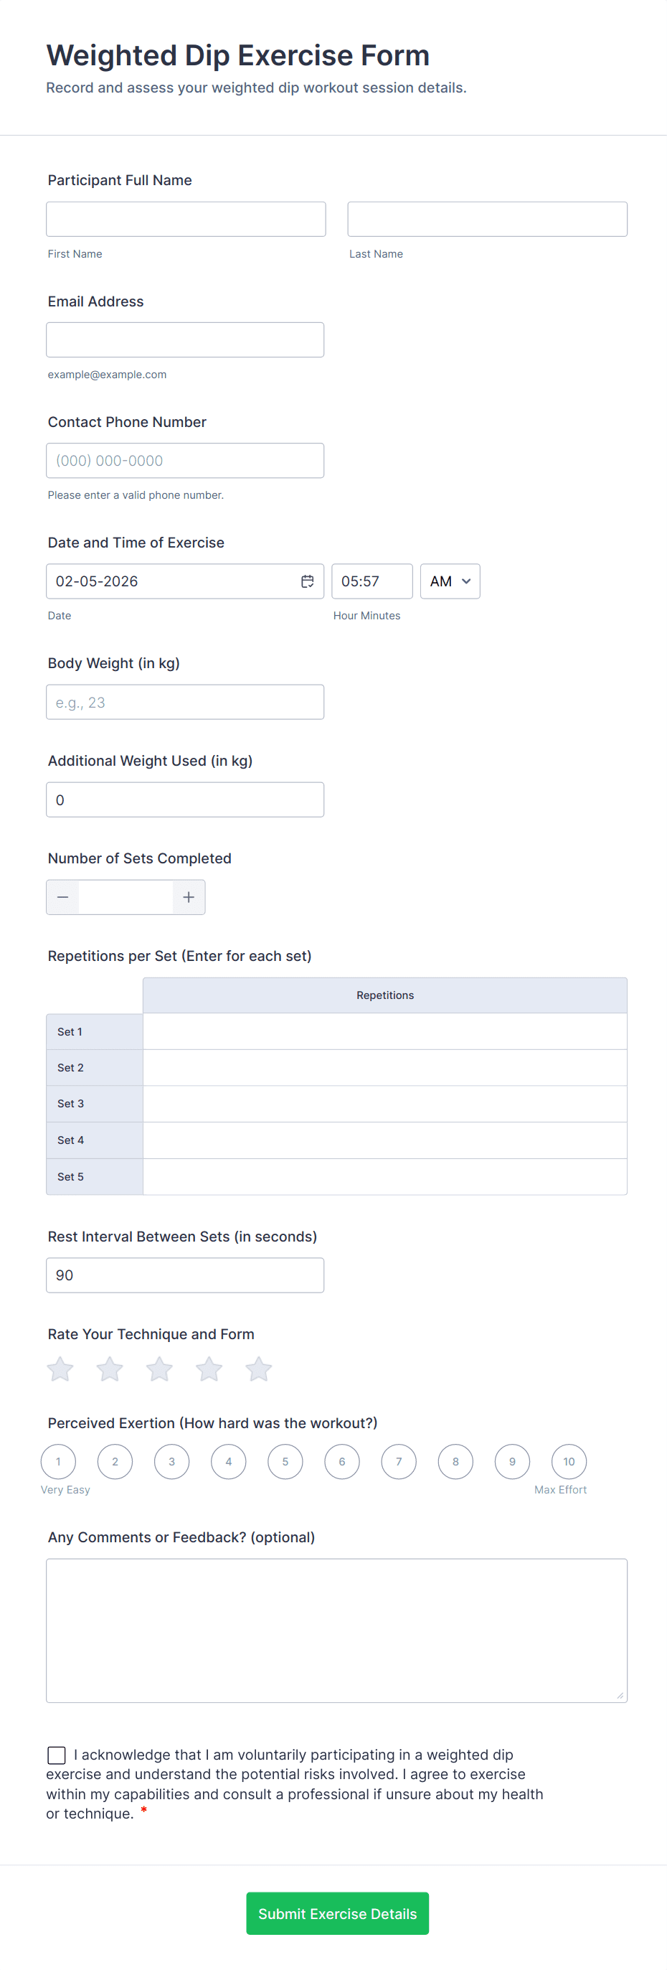Click the Email Address input box
The image size is (667, 1970).
[185, 340]
